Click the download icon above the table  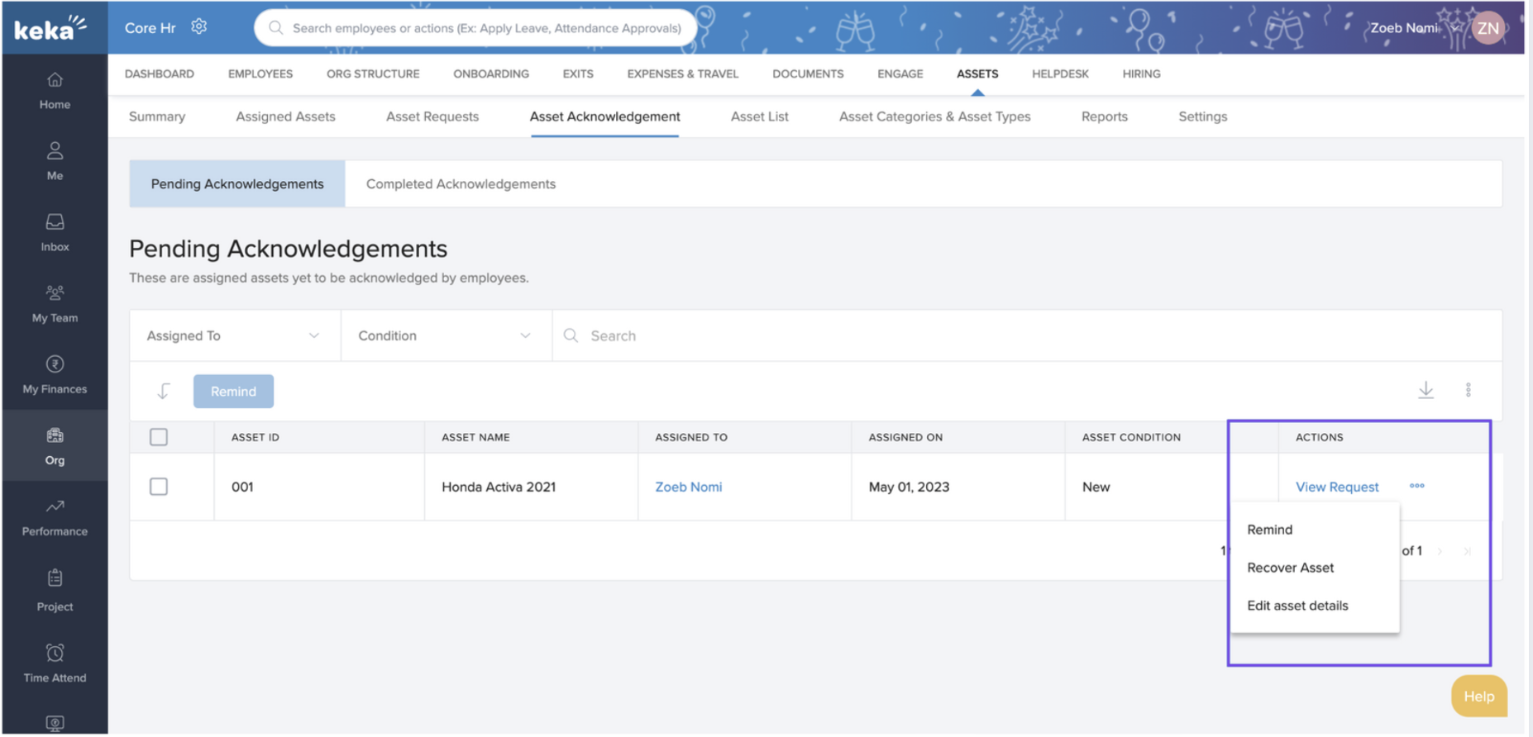click(x=1426, y=390)
